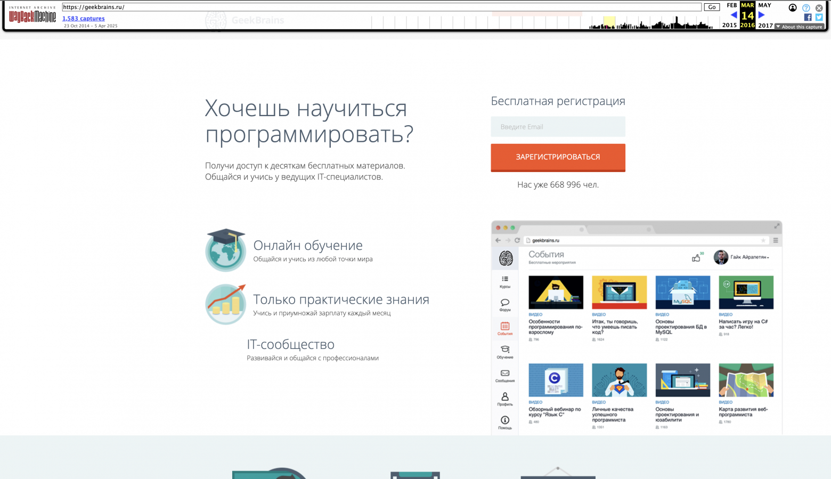This screenshot has height=479, width=831.
Task: Click the reload icon in the mockup browser
Action: point(517,240)
